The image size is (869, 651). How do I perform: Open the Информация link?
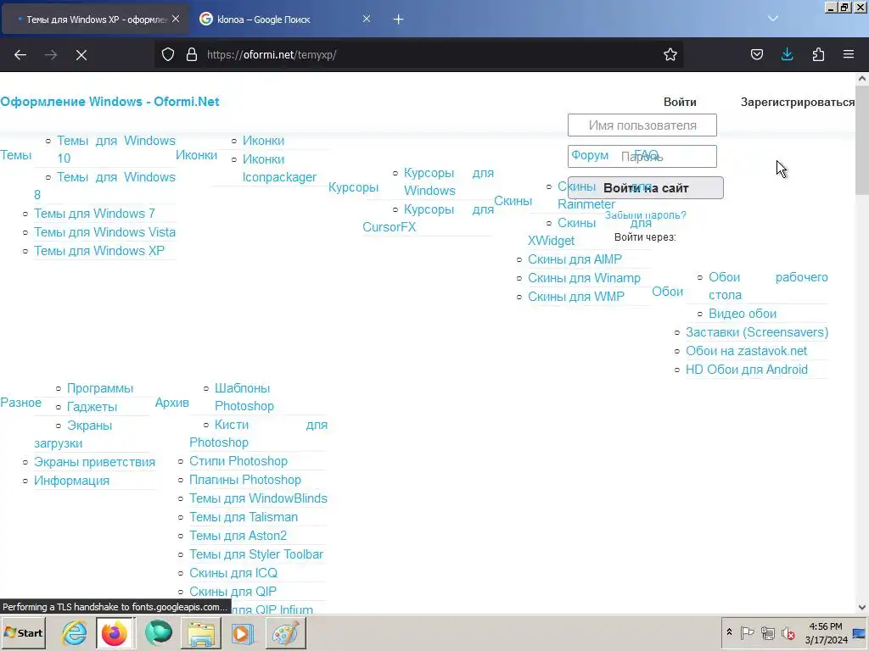pos(71,481)
